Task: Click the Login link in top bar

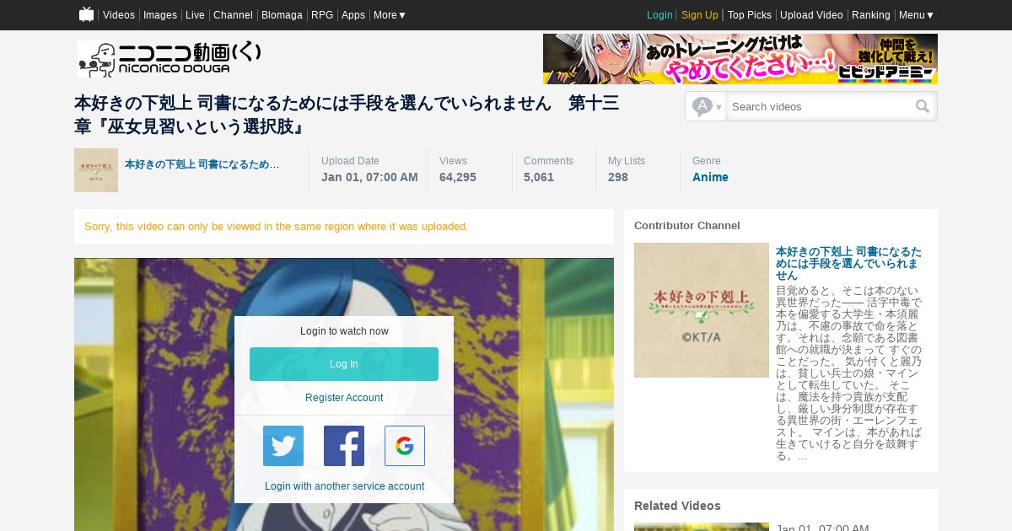Action: point(659,15)
